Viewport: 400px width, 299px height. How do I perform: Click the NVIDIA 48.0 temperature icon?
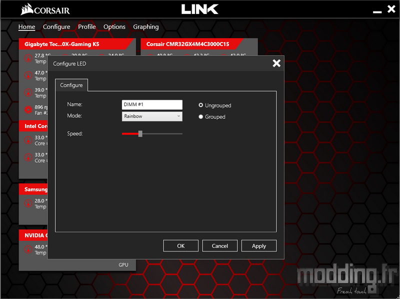(x=28, y=249)
